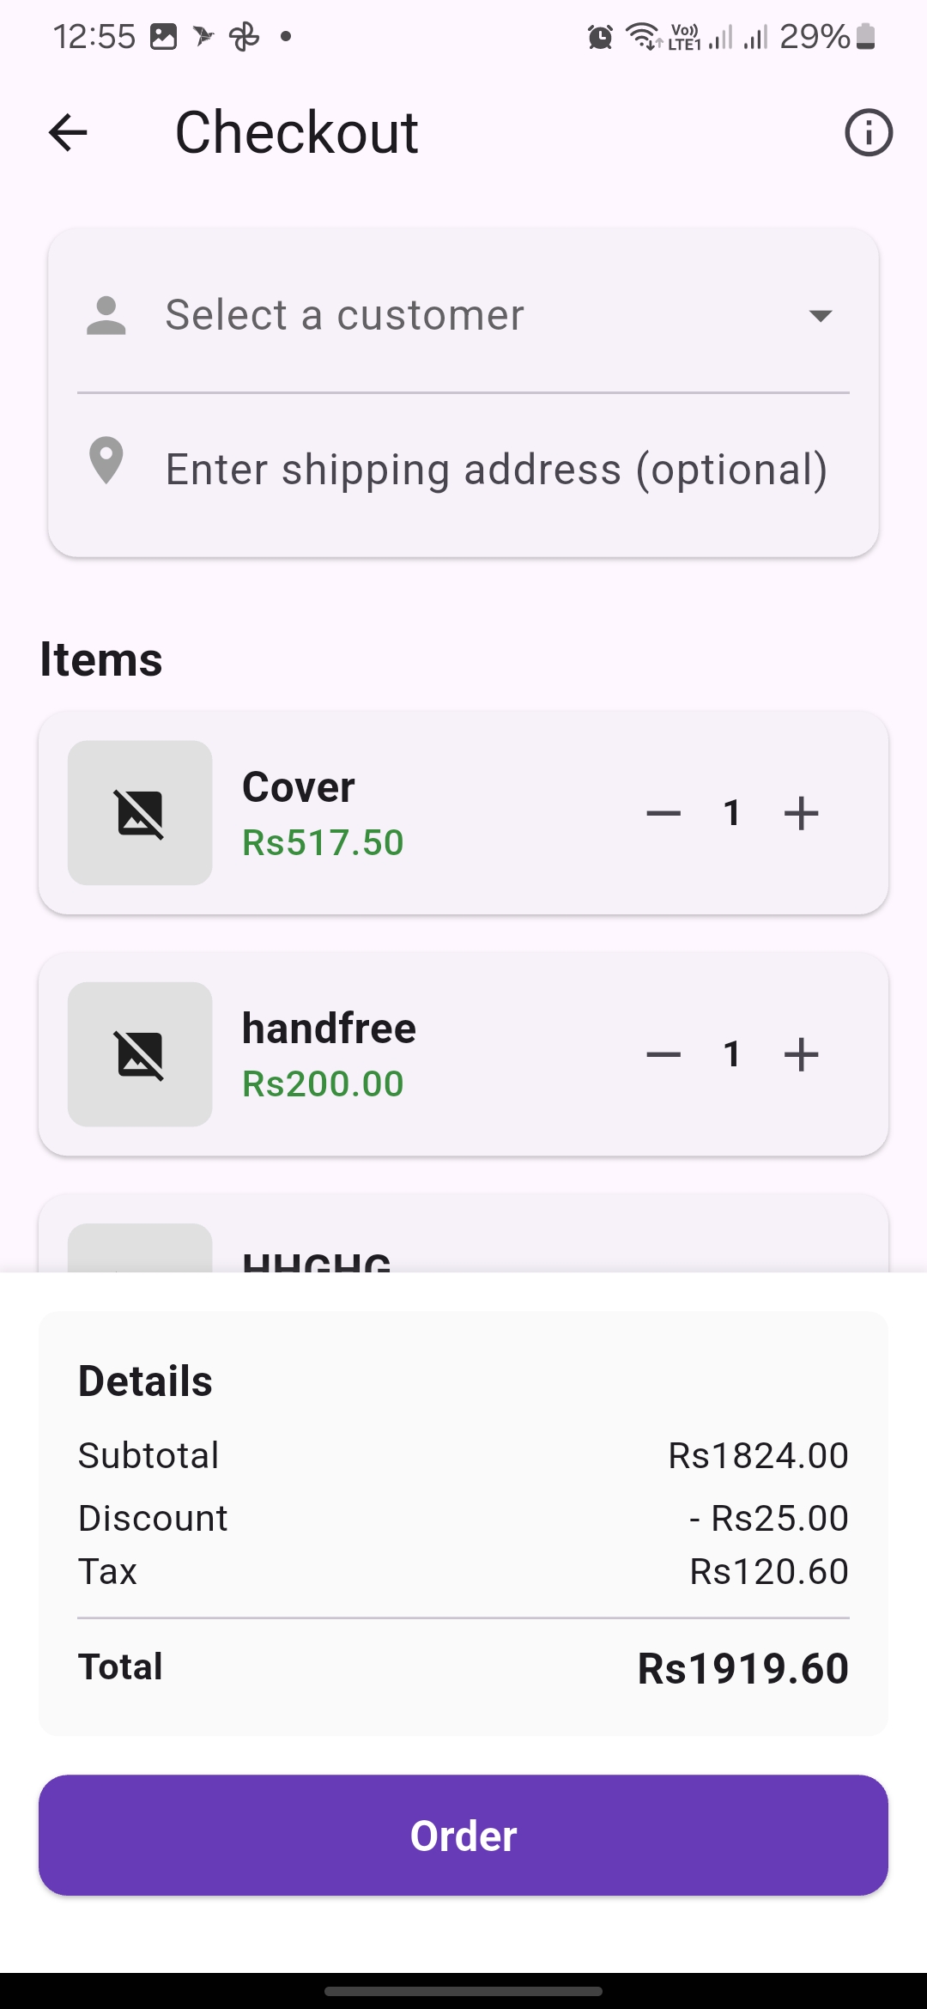Tap handfree's missing-image placeholder thumbnail

(x=140, y=1054)
